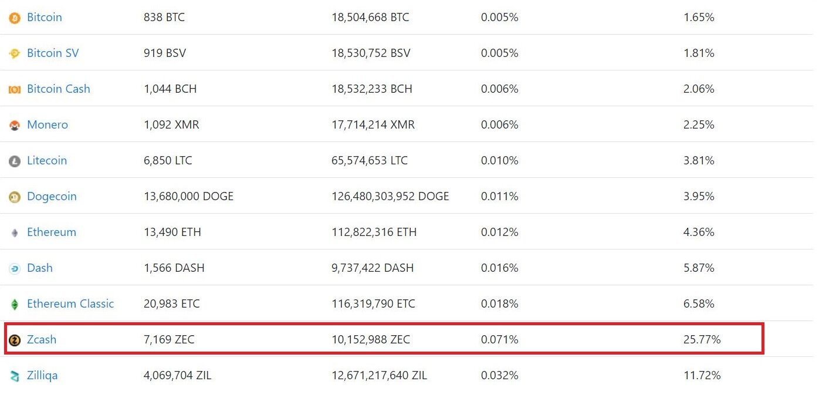Viewport: 819px width, 398px height.
Task: Click the Litecoin logo icon
Action: (x=15, y=161)
